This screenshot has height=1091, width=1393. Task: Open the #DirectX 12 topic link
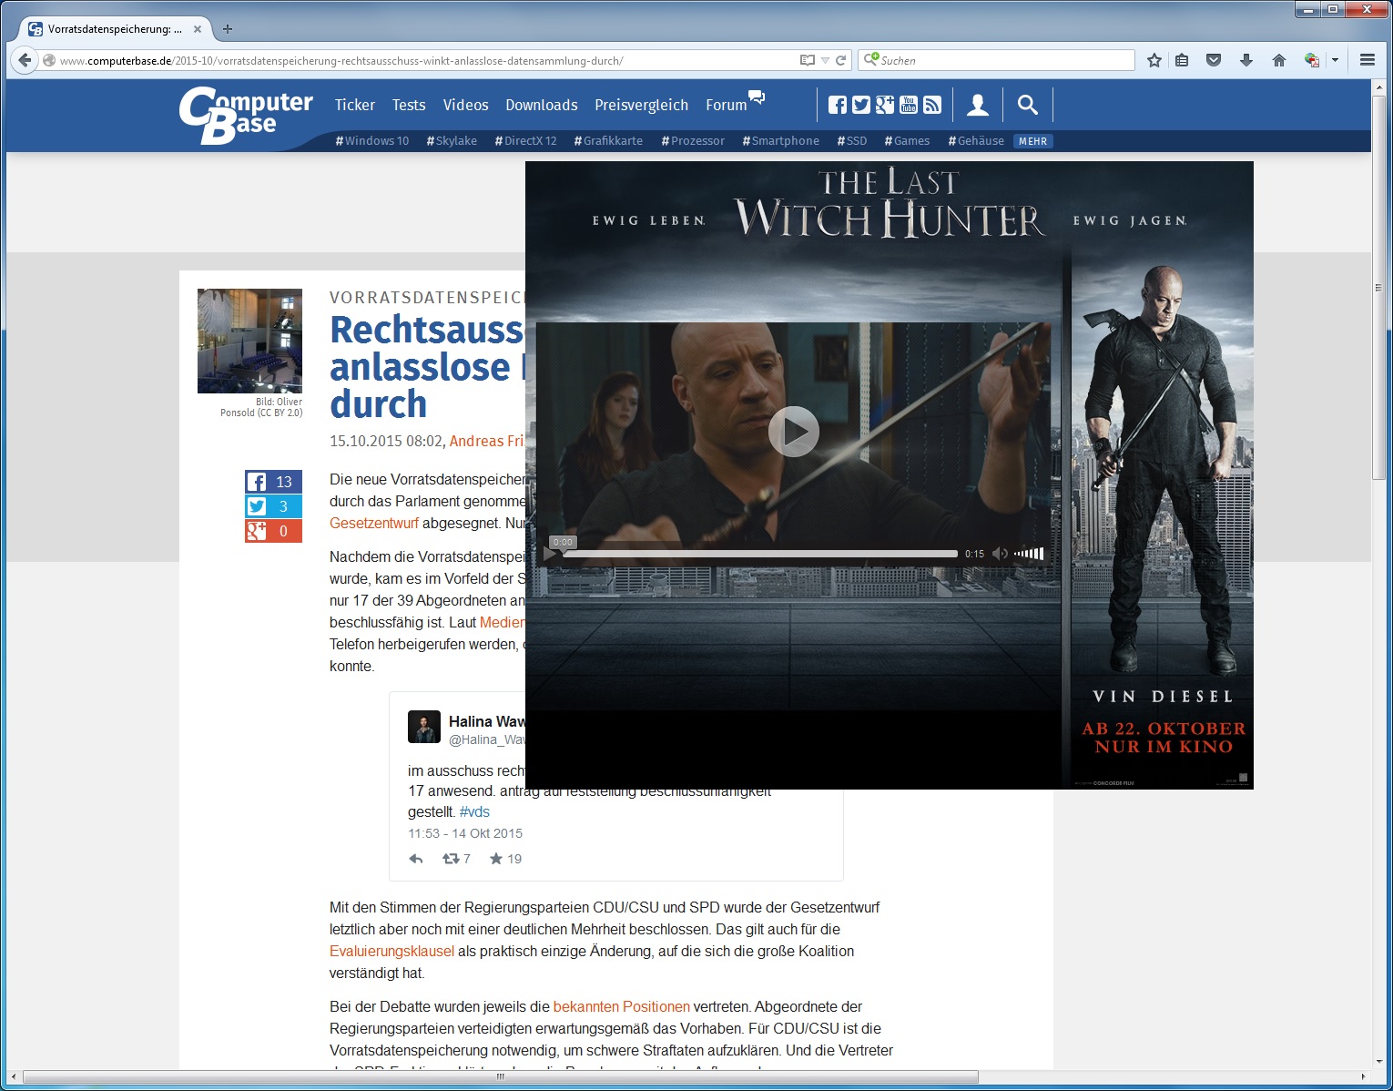coord(525,141)
